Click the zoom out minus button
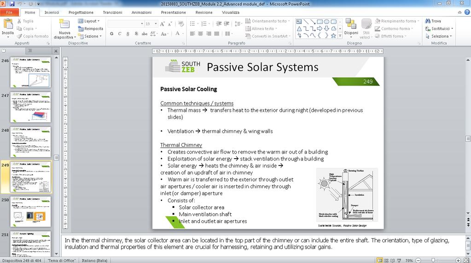The height and width of the screenshot is (263, 471). 418,260
